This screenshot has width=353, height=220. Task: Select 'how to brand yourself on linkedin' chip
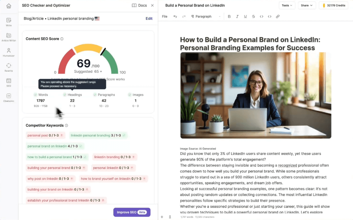coord(114,179)
